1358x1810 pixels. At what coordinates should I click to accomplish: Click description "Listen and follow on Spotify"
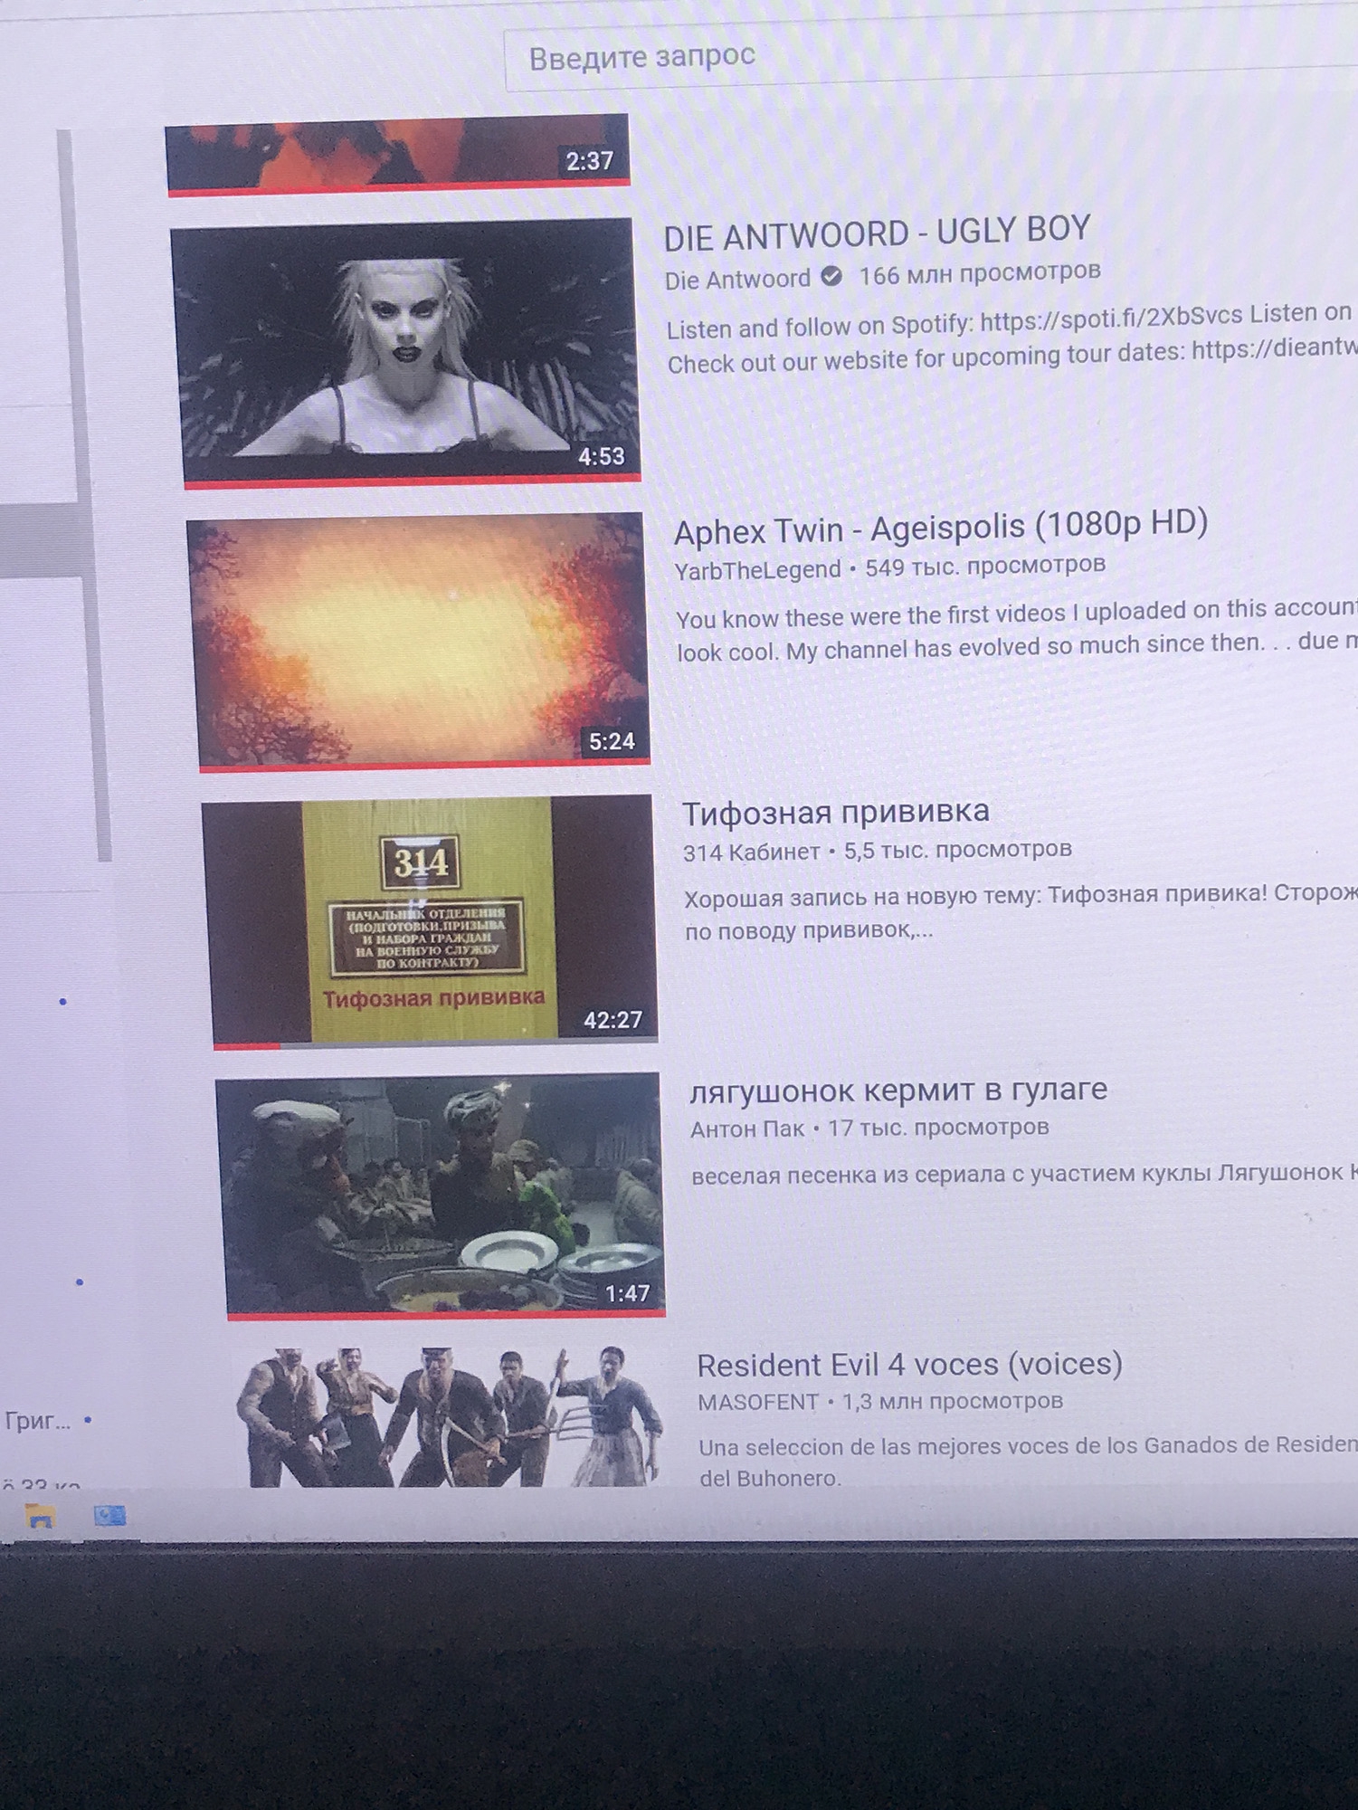1011,337
